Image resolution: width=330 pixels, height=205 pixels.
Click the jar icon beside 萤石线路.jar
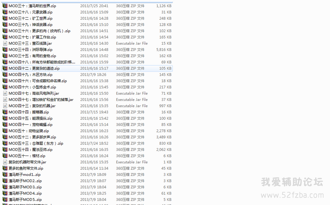coord(5,43)
